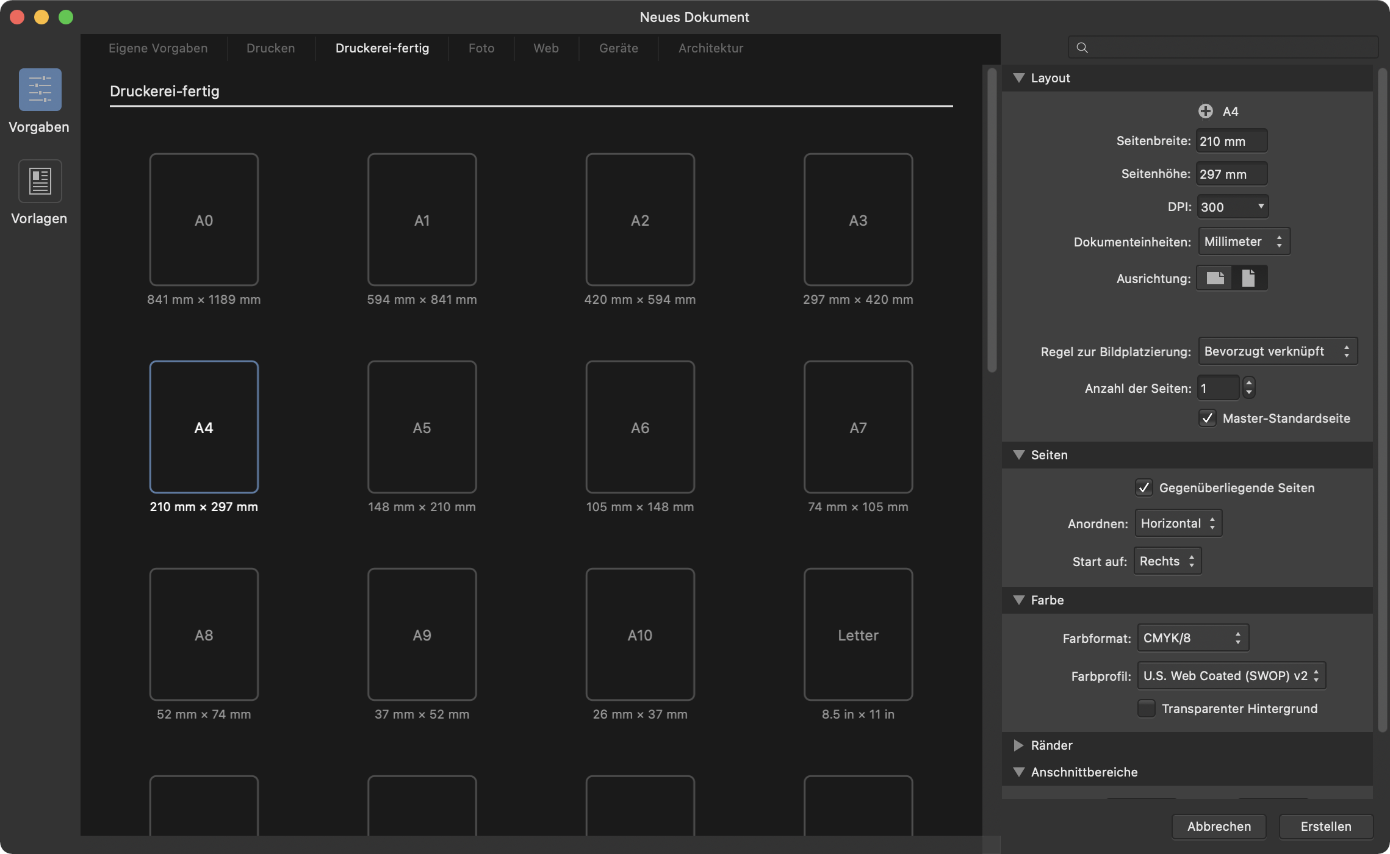
Task: Open the Vorgaben presets sidebar icon
Action: coord(40,90)
